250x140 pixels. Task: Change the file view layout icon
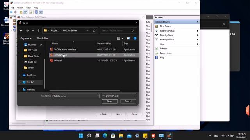coord(118,38)
